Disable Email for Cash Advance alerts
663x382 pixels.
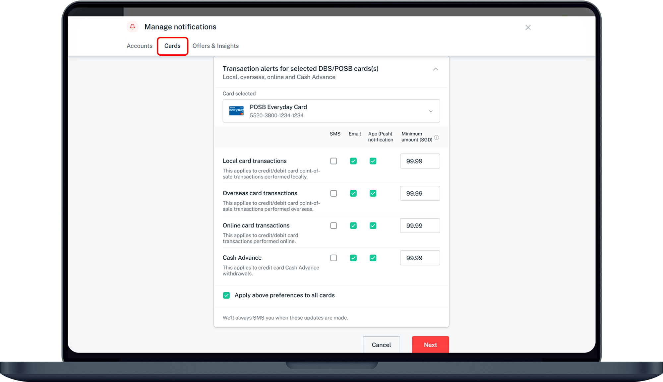tap(353, 258)
